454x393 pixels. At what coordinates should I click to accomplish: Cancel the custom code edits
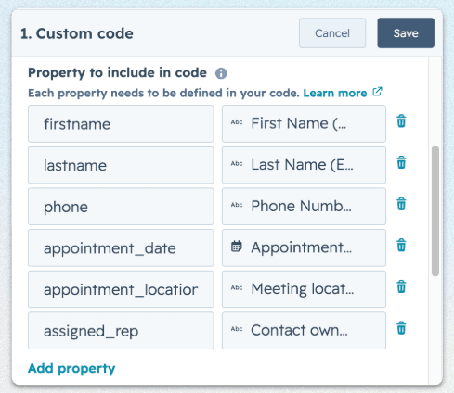coord(332,33)
